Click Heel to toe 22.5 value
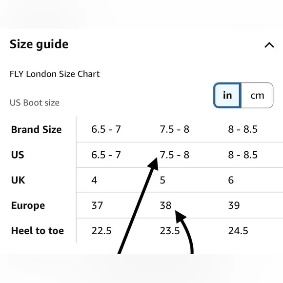283x283 pixels. tap(101, 231)
